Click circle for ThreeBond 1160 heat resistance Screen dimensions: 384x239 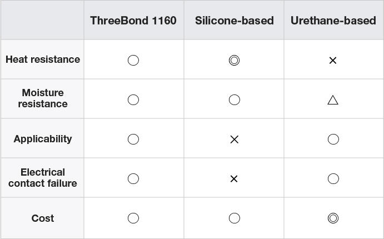[x=133, y=60]
